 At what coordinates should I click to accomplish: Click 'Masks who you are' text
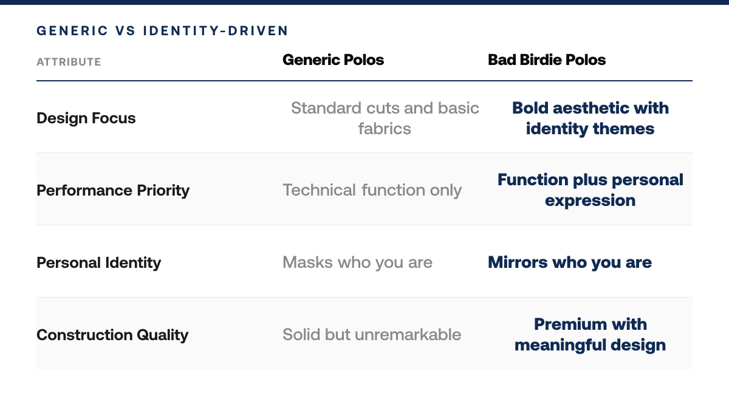click(x=358, y=262)
